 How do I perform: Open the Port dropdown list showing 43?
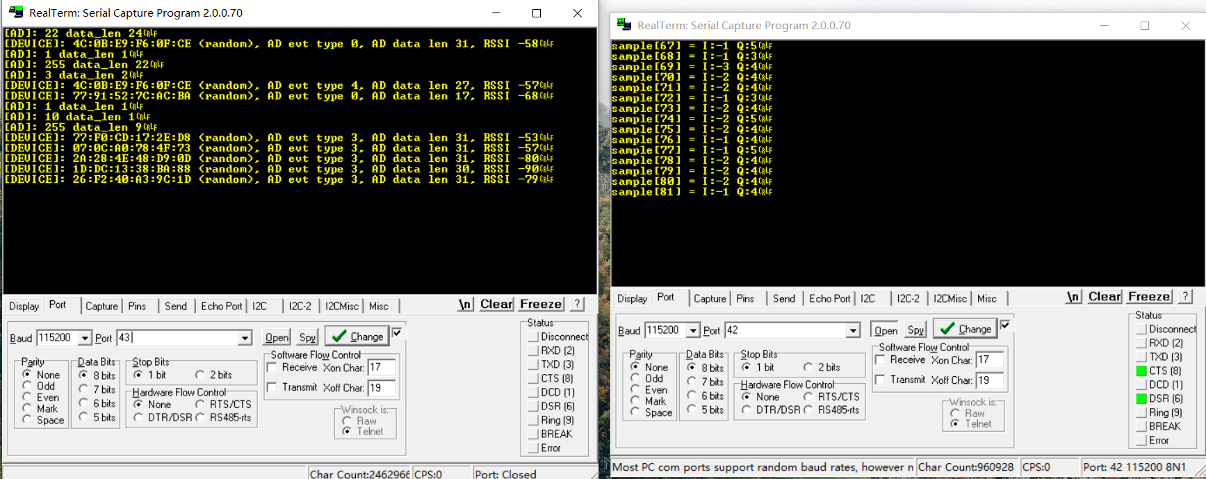(245, 338)
